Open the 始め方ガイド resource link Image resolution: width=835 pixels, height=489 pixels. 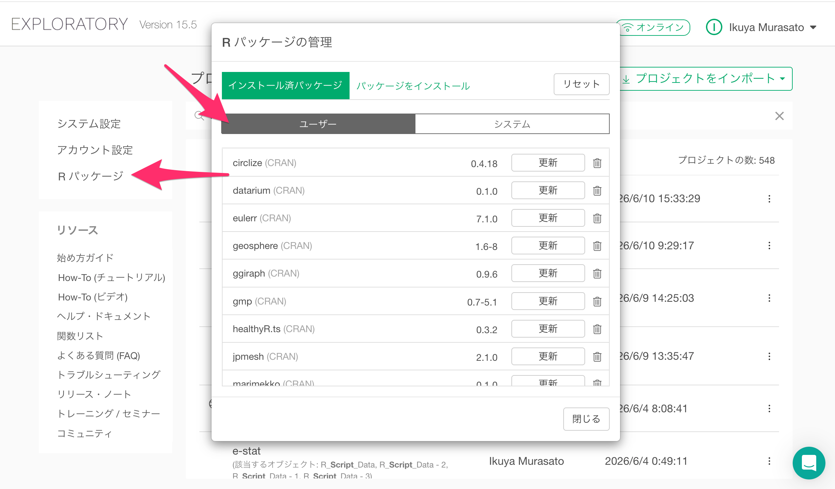(x=85, y=258)
